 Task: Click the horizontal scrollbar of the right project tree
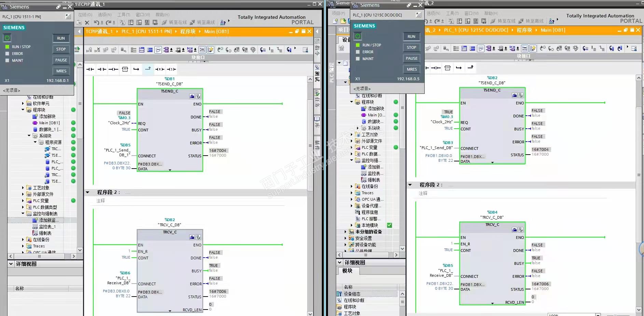click(x=366, y=255)
